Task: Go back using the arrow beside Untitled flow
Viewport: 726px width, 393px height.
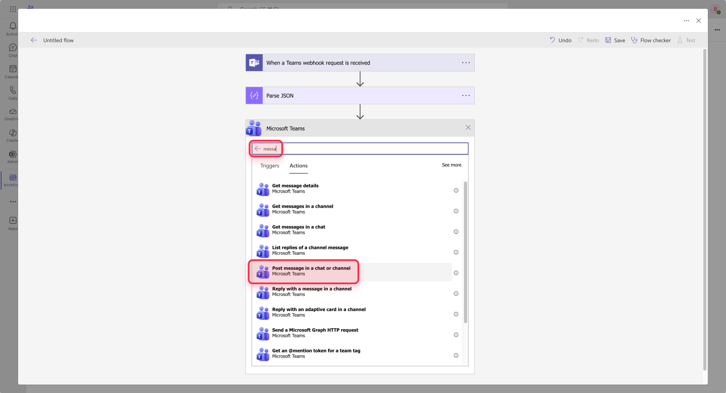Action: click(34, 40)
